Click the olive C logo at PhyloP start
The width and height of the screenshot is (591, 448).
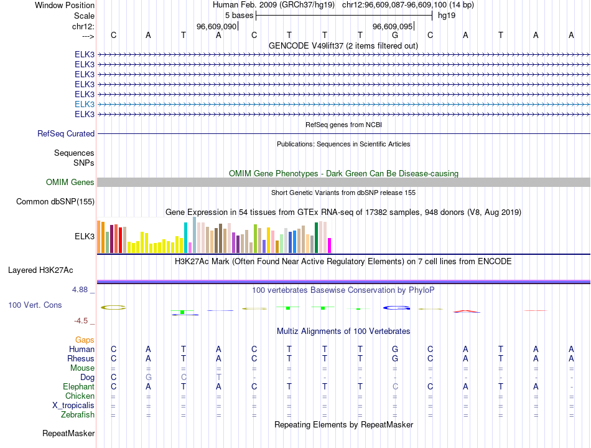[x=113, y=308]
